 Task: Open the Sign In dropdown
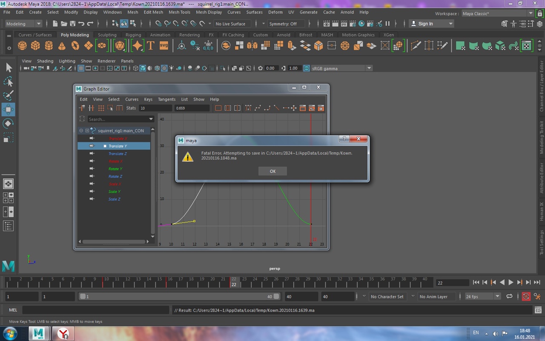[x=431, y=24]
